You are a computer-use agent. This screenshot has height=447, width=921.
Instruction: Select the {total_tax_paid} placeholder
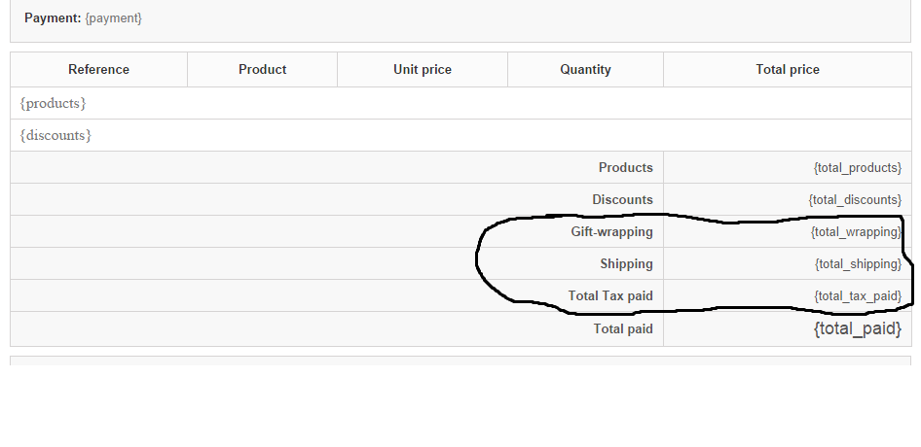[x=858, y=295]
